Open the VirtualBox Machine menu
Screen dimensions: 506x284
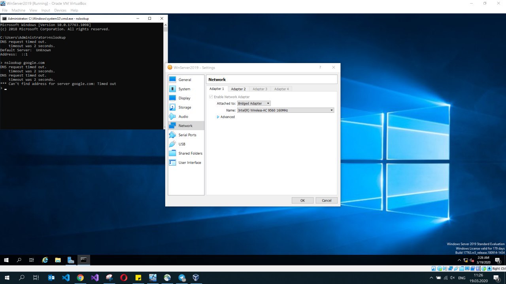pos(19,10)
